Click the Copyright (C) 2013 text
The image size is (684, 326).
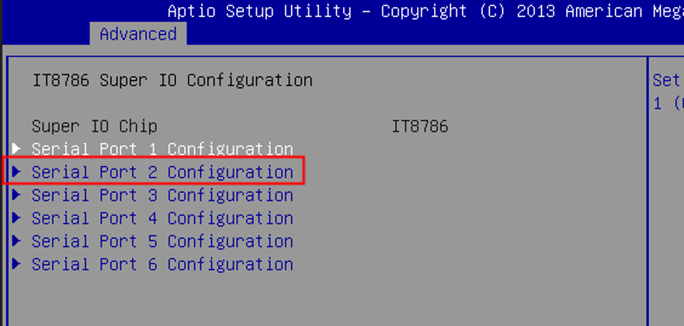pos(468,11)
